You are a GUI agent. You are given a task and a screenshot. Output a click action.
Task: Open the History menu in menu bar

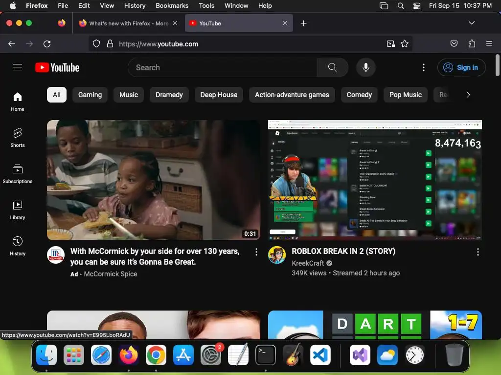point(135,5)
